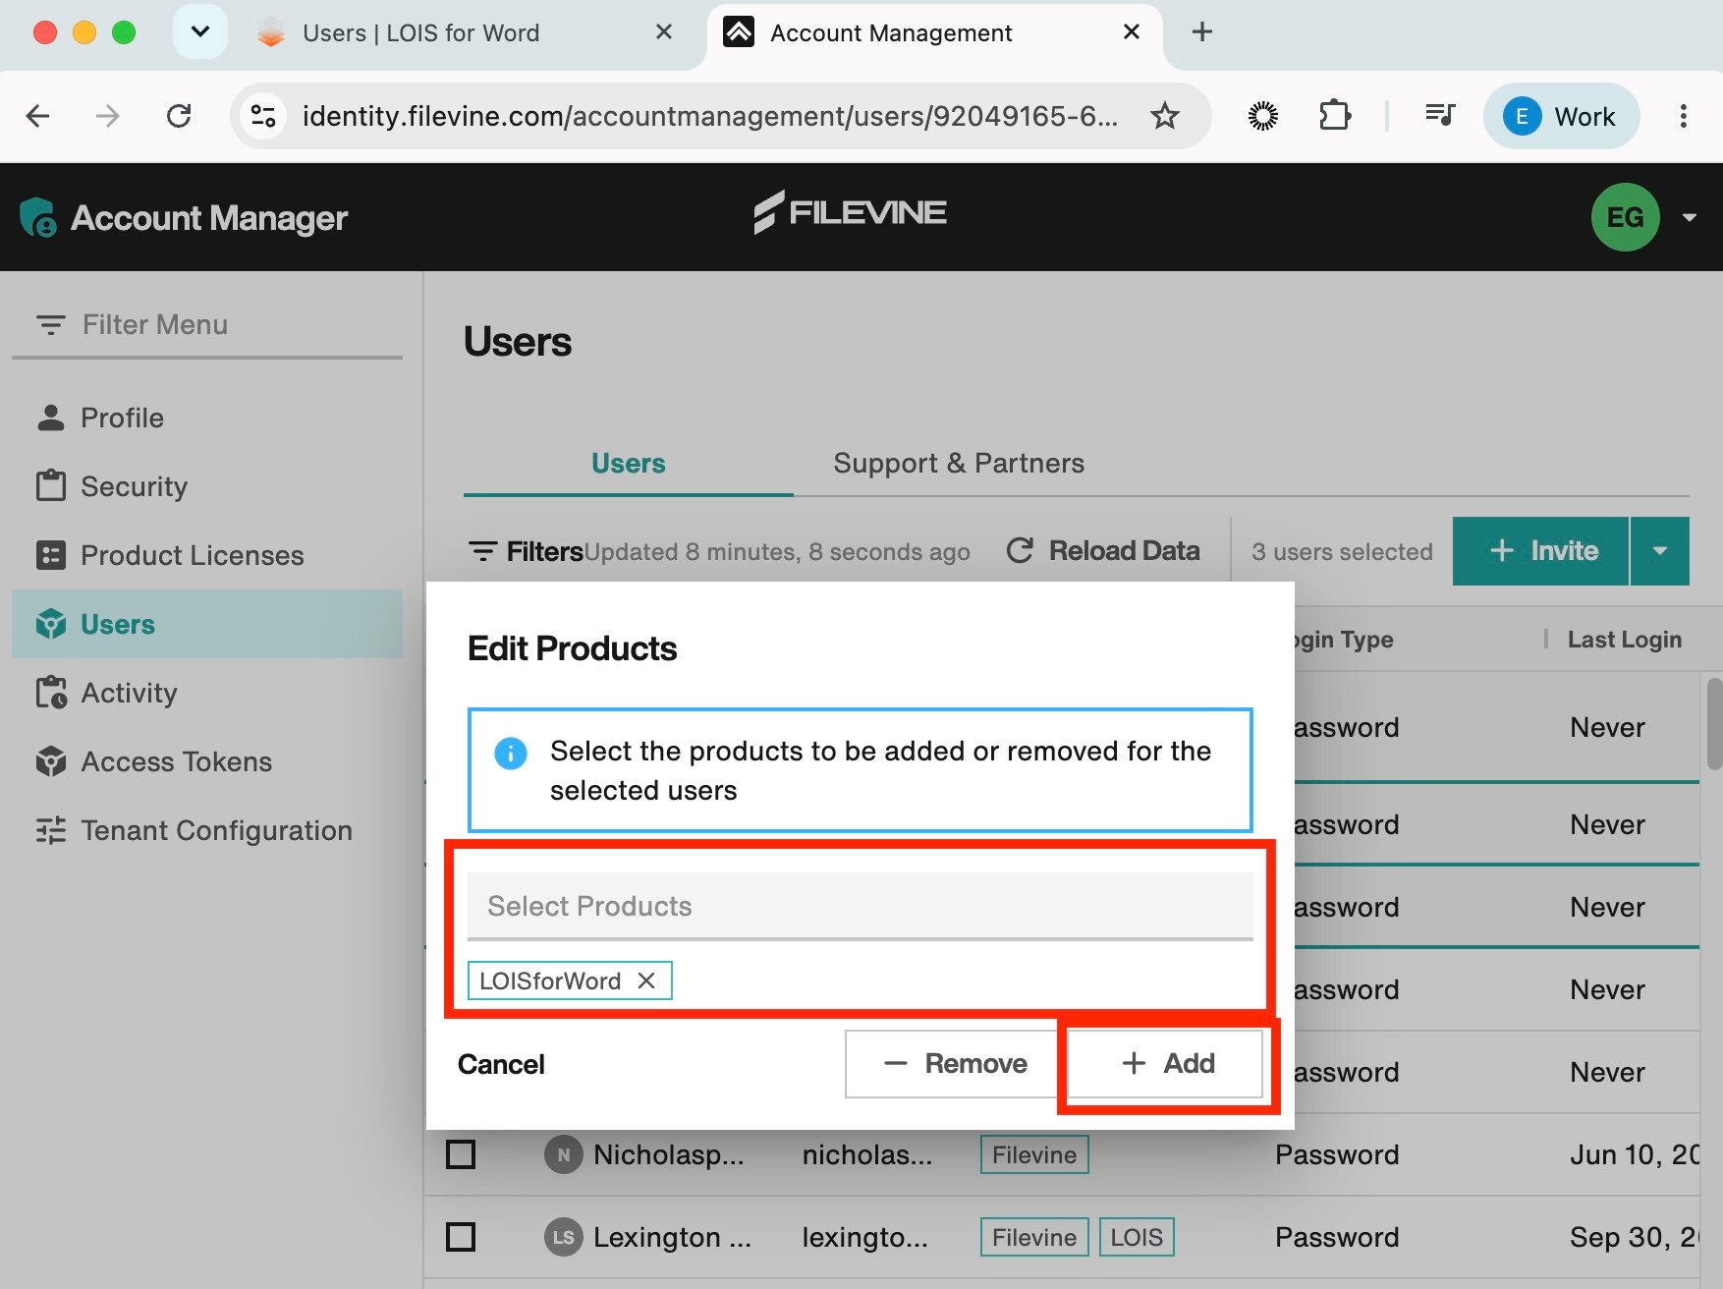This screenshot has width=1723, height=1289.
Task: Open the browser extensions puzzle icon
Action: tap(1334, 116)
